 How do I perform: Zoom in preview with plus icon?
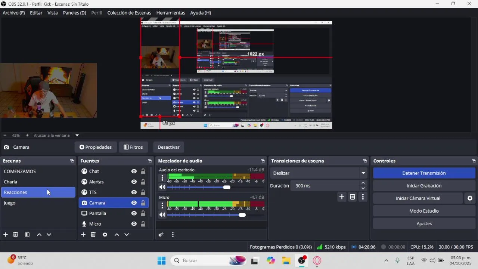coord(27,135)
